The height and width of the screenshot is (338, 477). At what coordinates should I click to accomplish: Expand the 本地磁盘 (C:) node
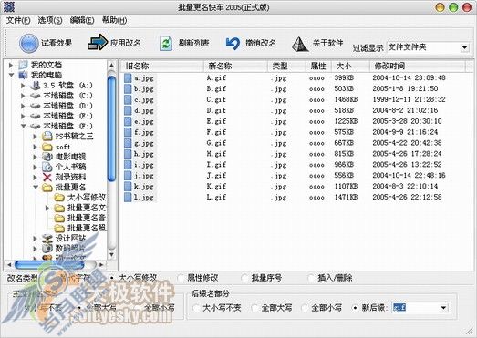[23, 96]
